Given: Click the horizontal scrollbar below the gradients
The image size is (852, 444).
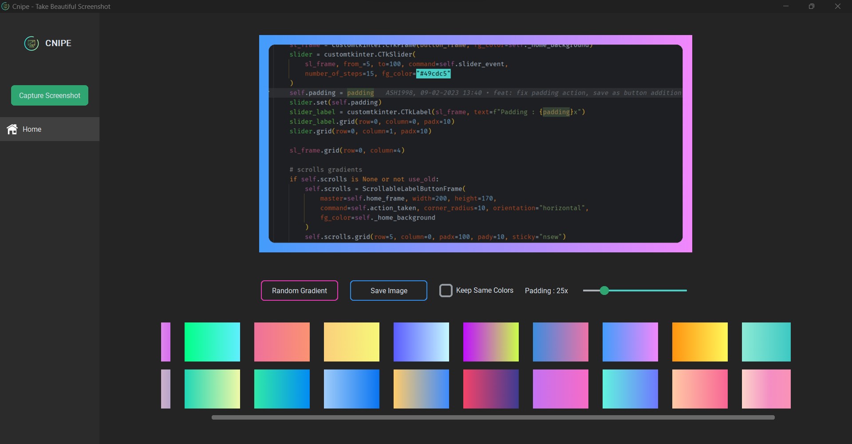Looking at the screenshot, I should [493, 417].
